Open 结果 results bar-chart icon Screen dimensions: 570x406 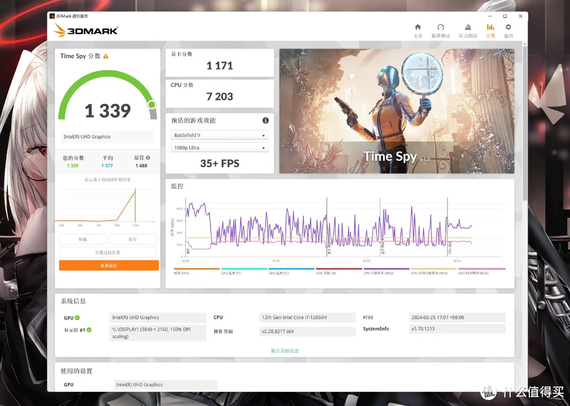(x=490, y=27)
